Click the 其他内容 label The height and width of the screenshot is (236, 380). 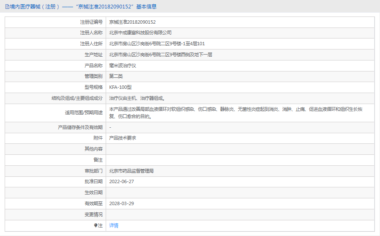tap(93, 149)
